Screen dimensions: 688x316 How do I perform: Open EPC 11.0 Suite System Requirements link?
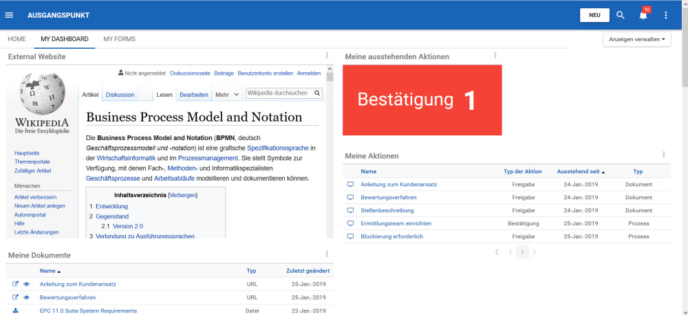click(x=88, y=311)
